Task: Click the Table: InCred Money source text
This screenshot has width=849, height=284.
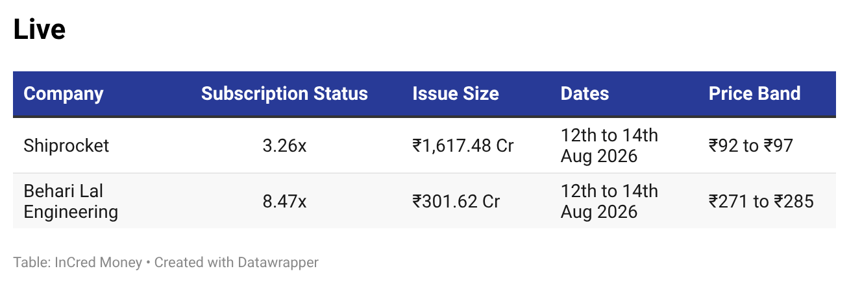Action: coord(77,263)
